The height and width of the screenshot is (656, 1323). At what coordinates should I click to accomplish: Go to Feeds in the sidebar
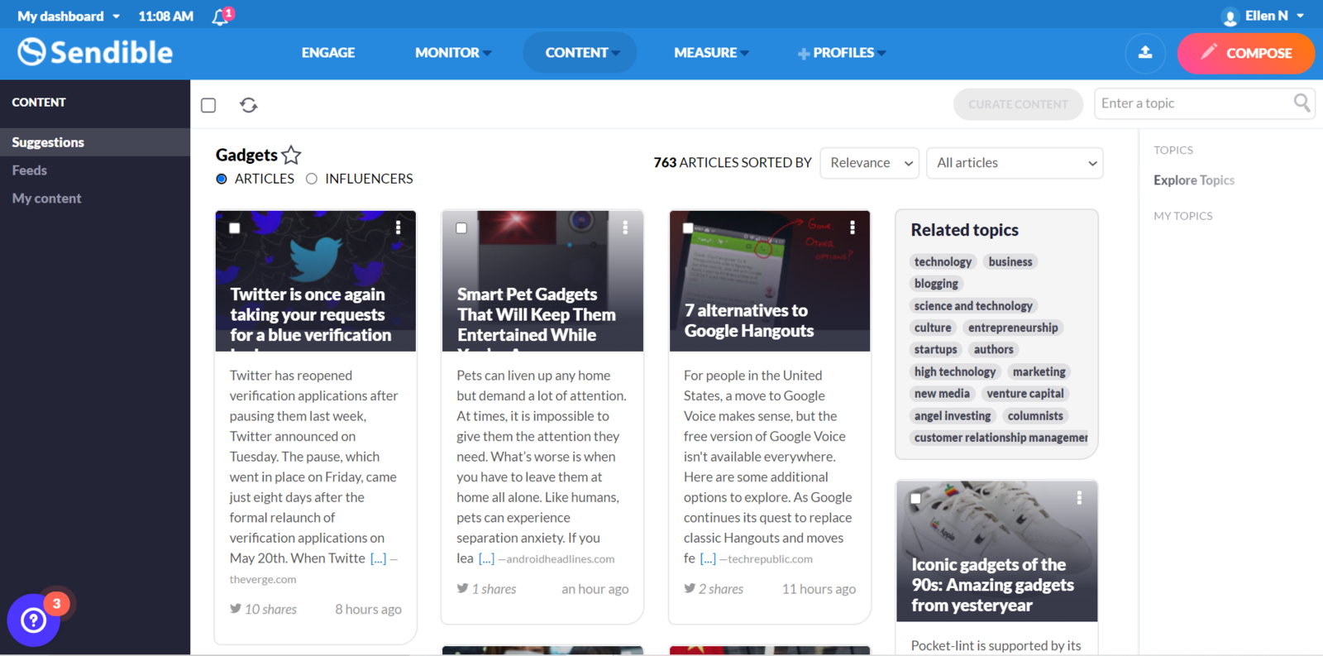pyautogui.click(x=30, y=170)
